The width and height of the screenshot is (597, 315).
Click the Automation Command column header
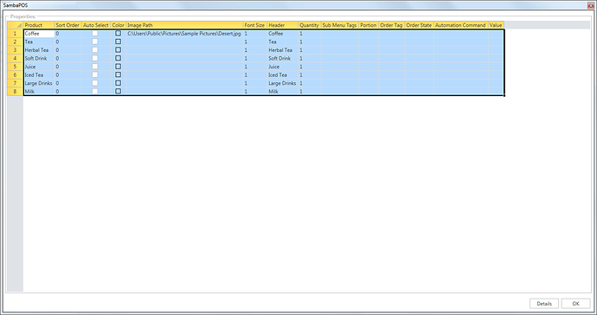(460, 25)
